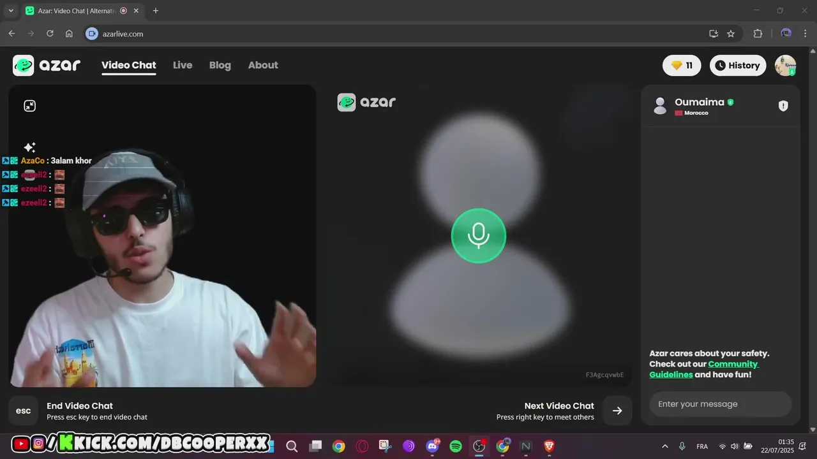817x459 pixels.
Task: Switch to the Live tab
Action: [x=183, y=65]
